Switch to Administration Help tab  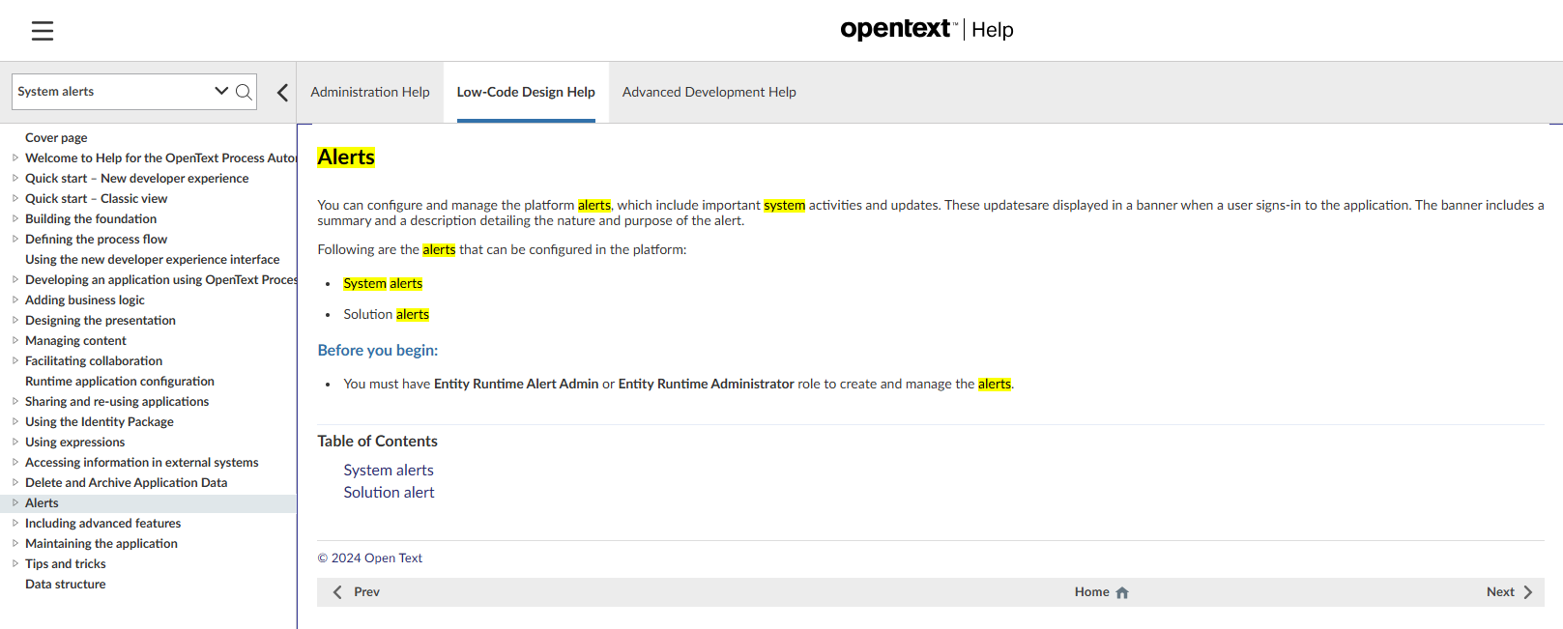click(x=370, y=93)
